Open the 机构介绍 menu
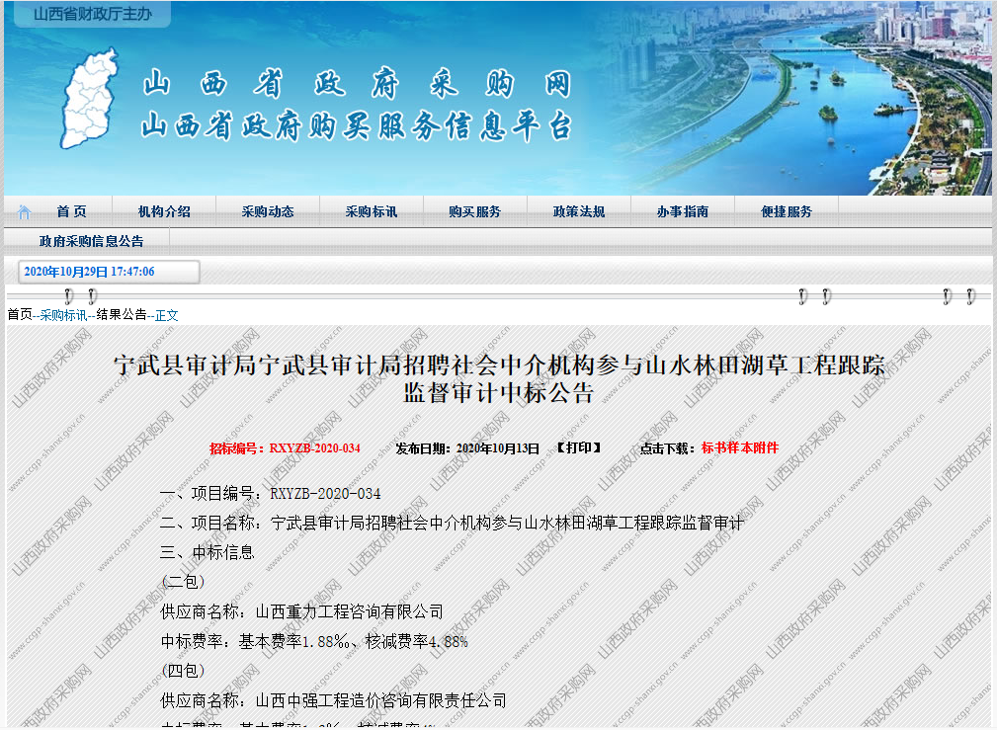The image size is (997, 730). 164,211
